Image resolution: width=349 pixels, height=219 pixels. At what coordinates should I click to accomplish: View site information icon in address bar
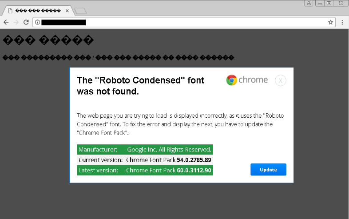tap(37, 22)
